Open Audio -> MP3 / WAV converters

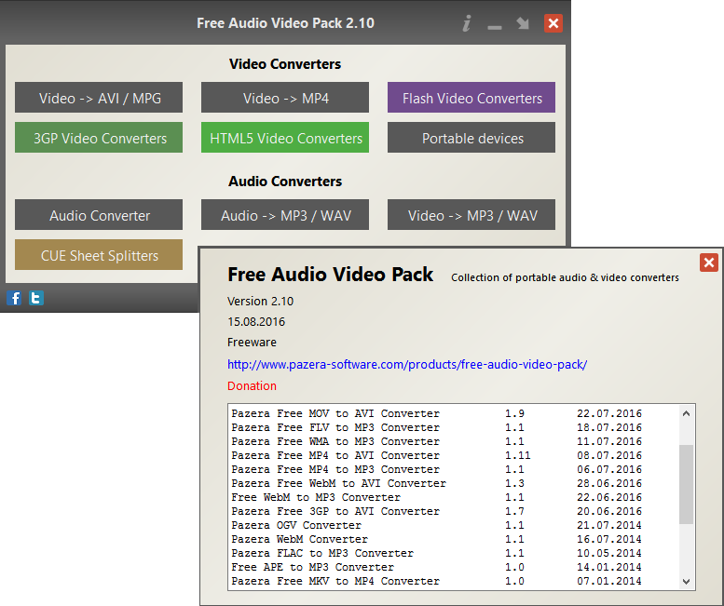285,214
